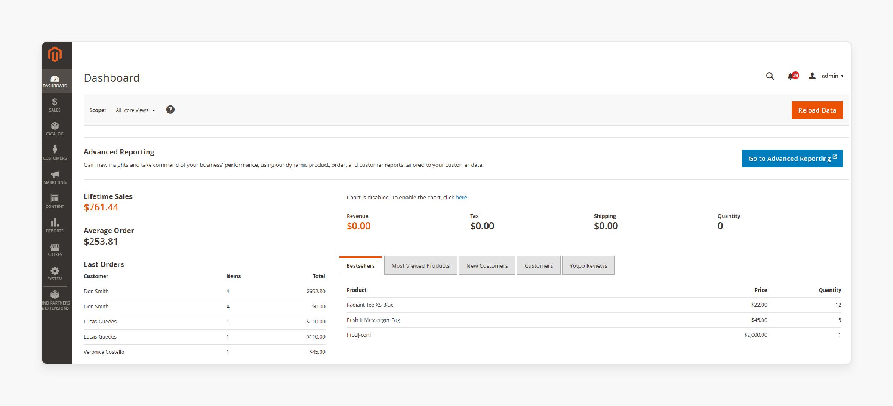Open the Content sidebar menu
The width and height of the screenshot is (893, 406).
pos(55,201)
